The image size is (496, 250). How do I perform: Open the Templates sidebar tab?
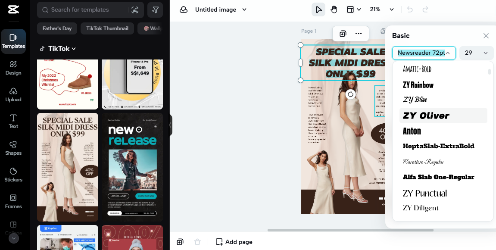(13, 41)
